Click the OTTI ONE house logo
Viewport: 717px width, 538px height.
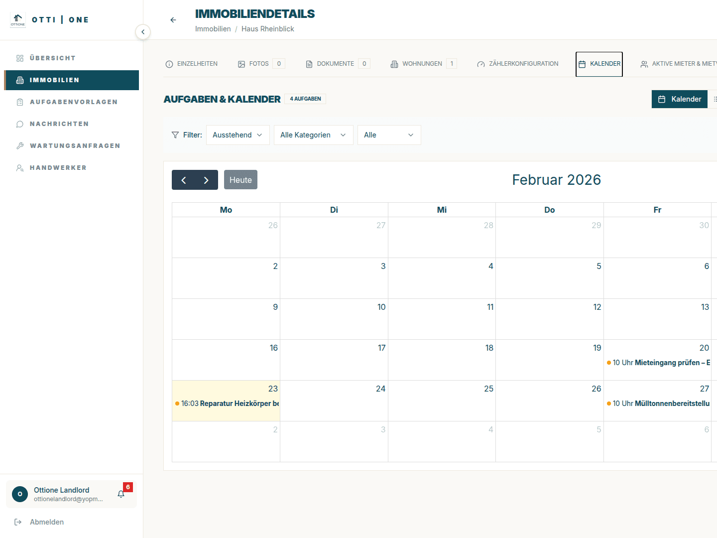click(x=18, y=20)
